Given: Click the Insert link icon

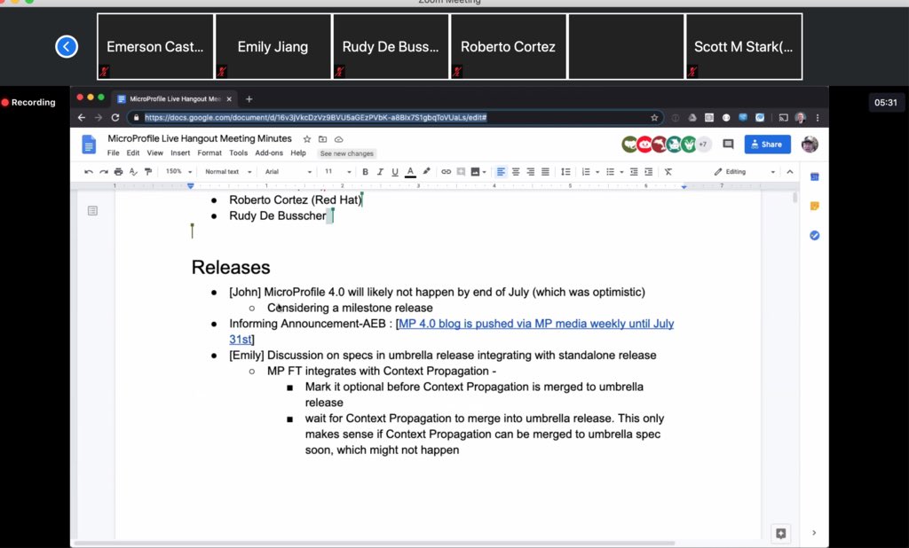Looking at the screenshot, I should pyautogui.click(x=446, y=171).
